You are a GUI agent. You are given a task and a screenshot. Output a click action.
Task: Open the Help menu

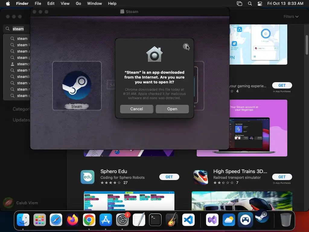pos(112,3)
